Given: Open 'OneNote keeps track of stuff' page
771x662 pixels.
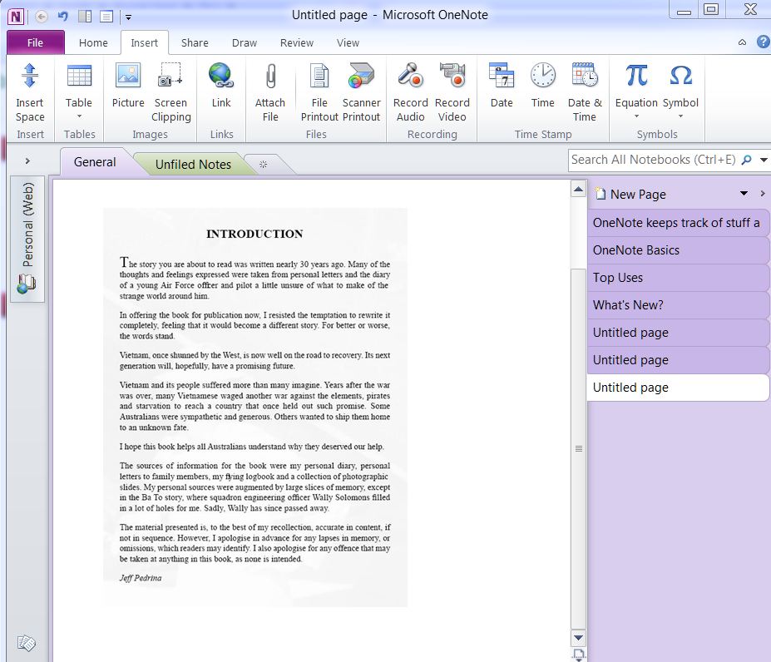Looking at the screenshot, I should click(678, 223).
